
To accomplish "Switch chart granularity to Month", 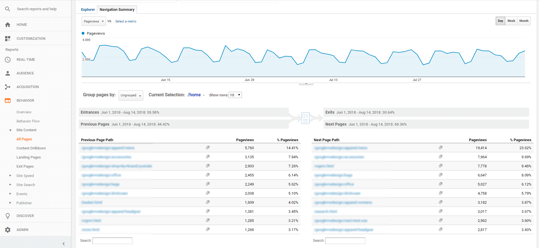I will pyautogui.click(x=524, y=21).
